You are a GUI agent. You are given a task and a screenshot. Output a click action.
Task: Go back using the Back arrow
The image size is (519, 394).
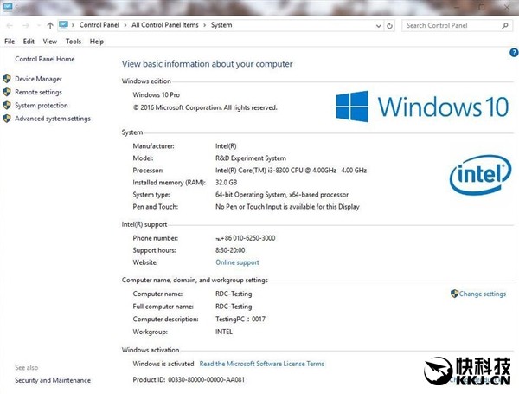(x=10, y=25)
